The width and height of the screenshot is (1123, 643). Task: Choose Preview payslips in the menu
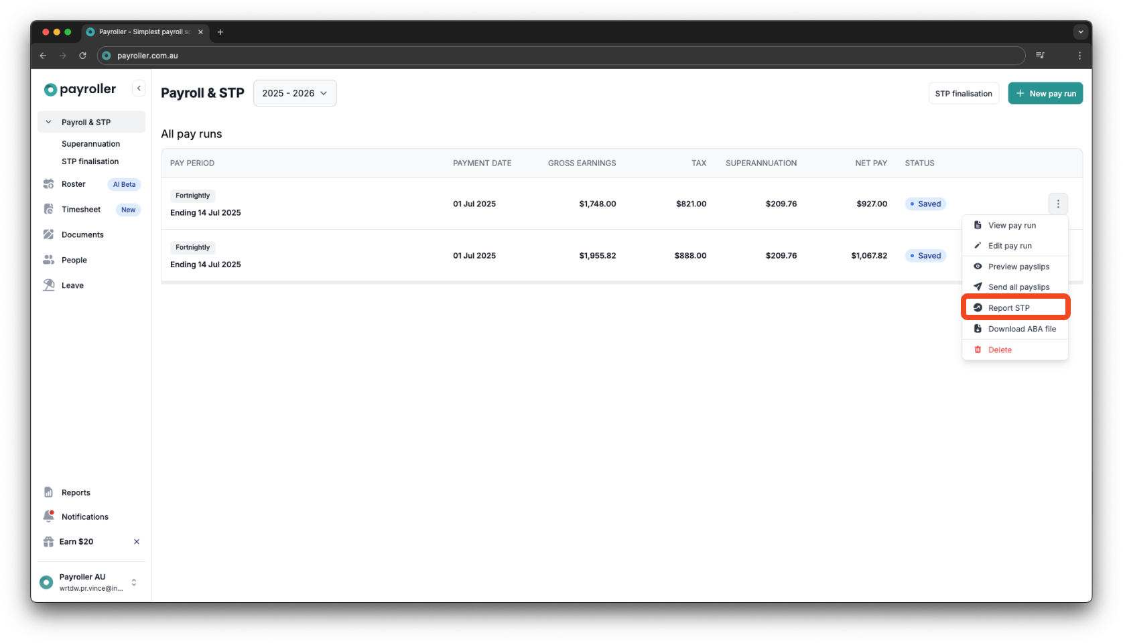(x=1015, y=267)
